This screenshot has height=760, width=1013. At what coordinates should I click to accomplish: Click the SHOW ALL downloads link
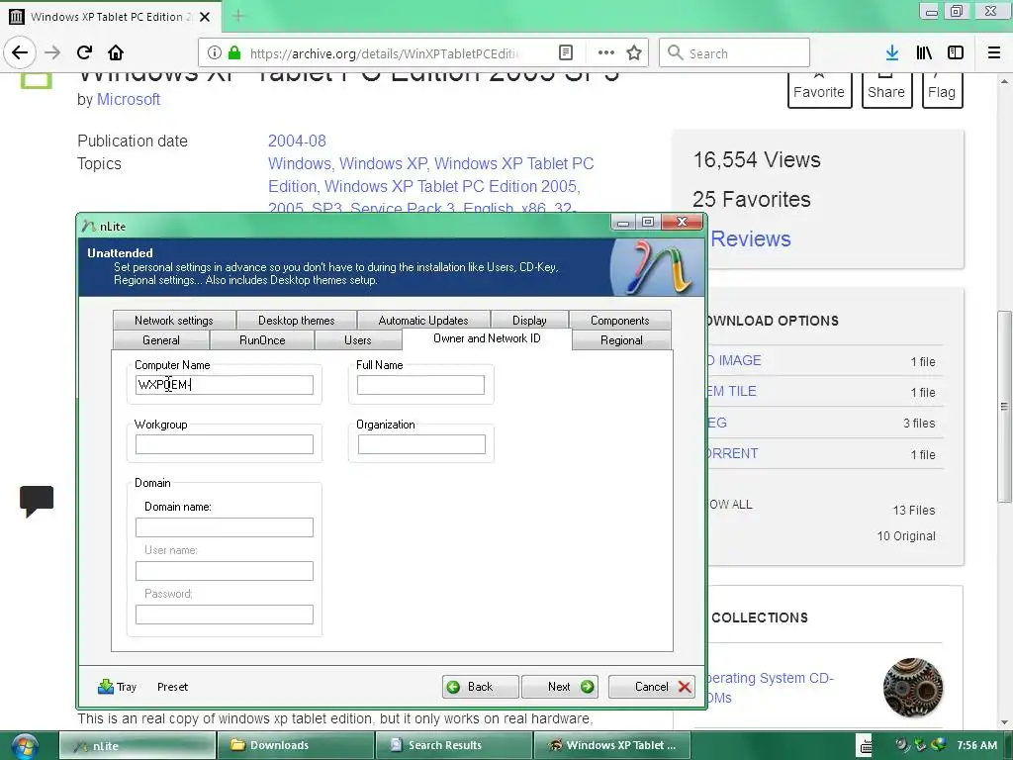[x=731, y=504]
